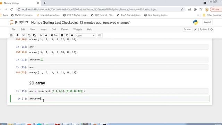Click site information icon in address bar
The height and width of the screenshot is (125, 222).
[19, 9]
